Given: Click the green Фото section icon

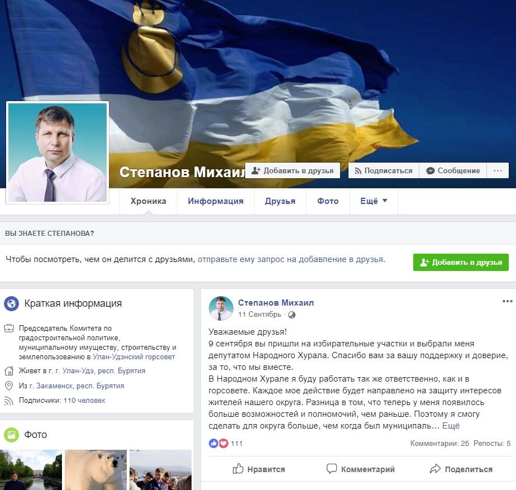Looking at the screenshot, I should (x=12, y=435).
